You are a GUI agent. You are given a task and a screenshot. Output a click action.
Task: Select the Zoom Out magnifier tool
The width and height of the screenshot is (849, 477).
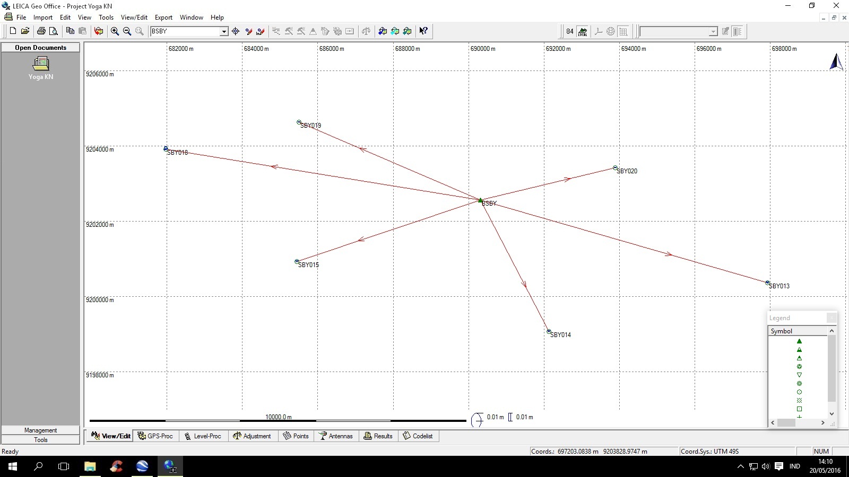pos(127,31)
